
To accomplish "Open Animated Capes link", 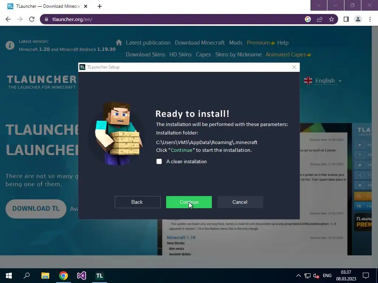I will (288, 55).
